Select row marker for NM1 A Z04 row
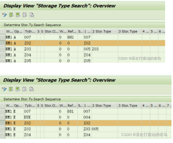The image size is (173, 143). pyautogui.click(x=3, y=55)
